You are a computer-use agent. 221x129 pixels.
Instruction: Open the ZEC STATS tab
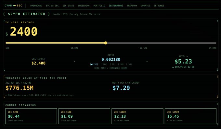[68, 6]
